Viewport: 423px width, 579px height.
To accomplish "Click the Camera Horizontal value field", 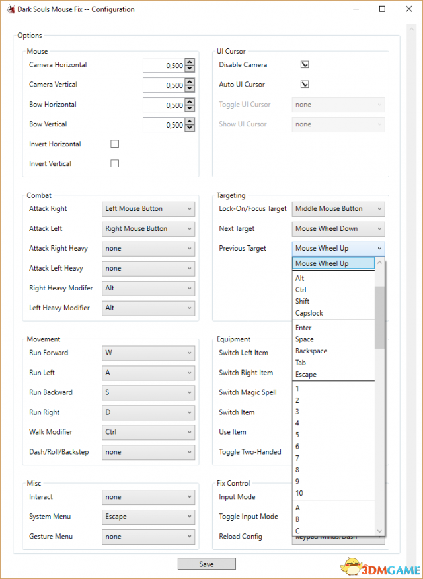I will click(163, 66).
